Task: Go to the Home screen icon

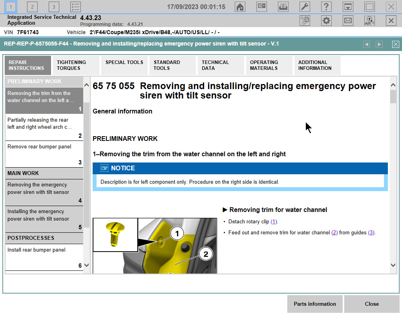Action: [x=240, y=7]
